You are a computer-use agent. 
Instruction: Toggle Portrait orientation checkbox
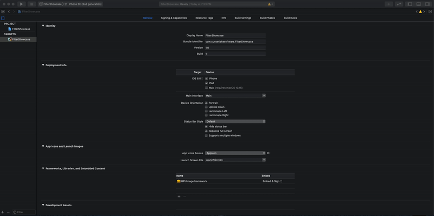point(206,103)
